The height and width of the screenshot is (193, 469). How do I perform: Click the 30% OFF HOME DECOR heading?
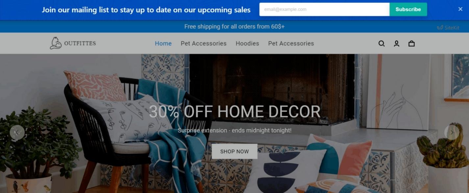tap(234, 112)
